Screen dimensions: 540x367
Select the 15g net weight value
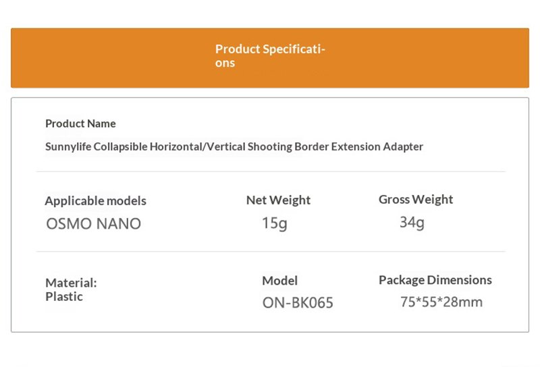point(274,223)
